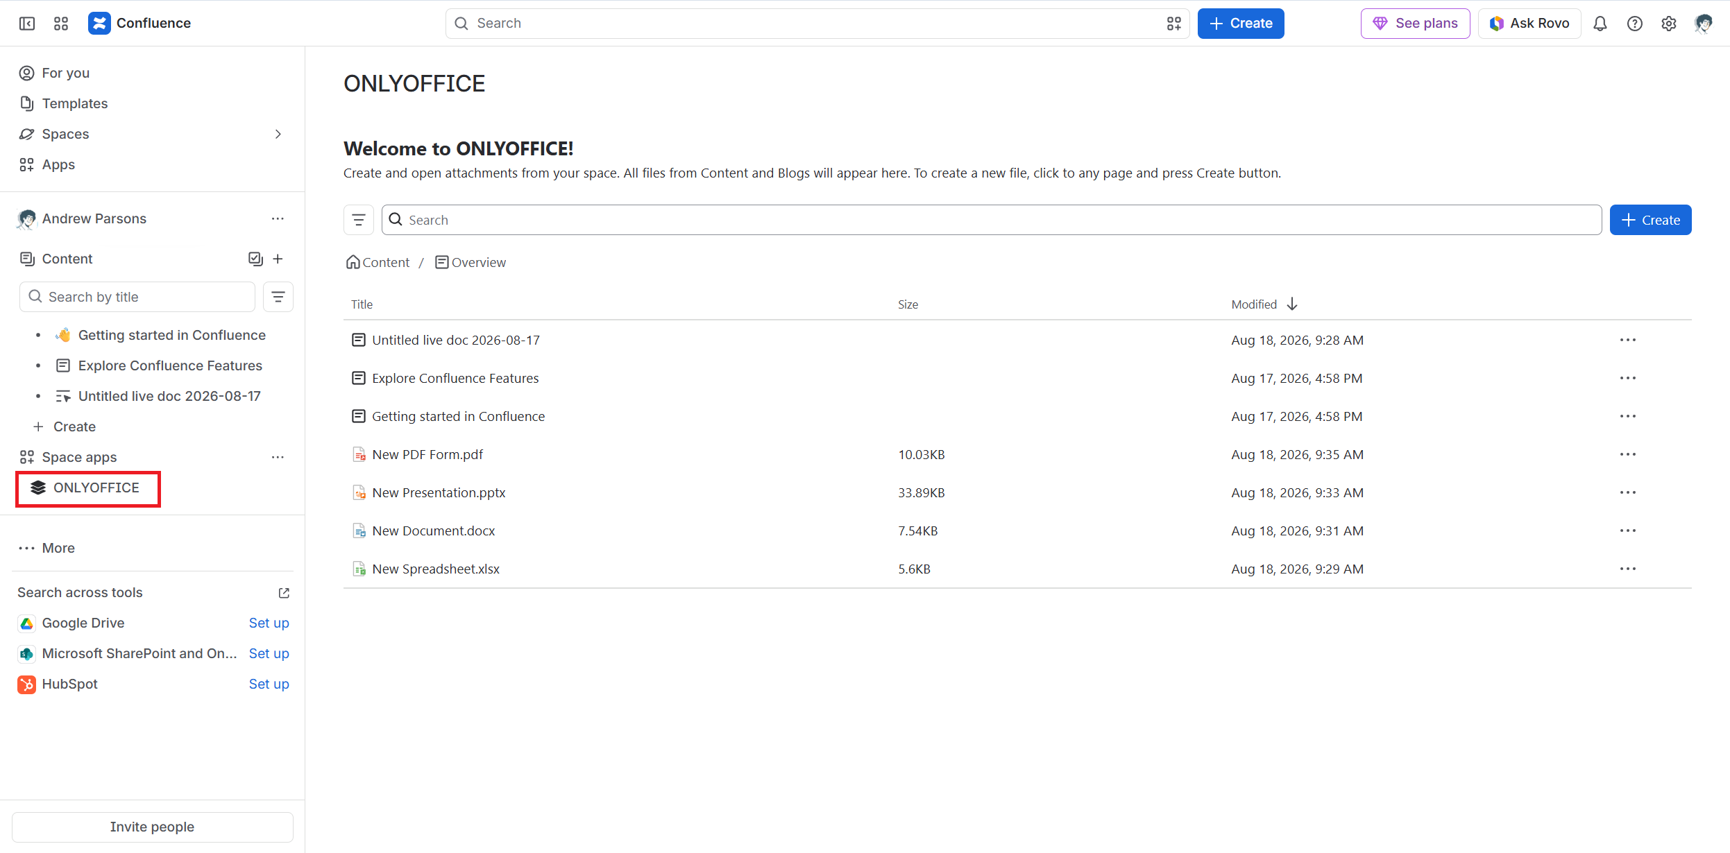Open the app switcher grid icon
This screenshot has width=1730, height=853.
tap(61, 24)
